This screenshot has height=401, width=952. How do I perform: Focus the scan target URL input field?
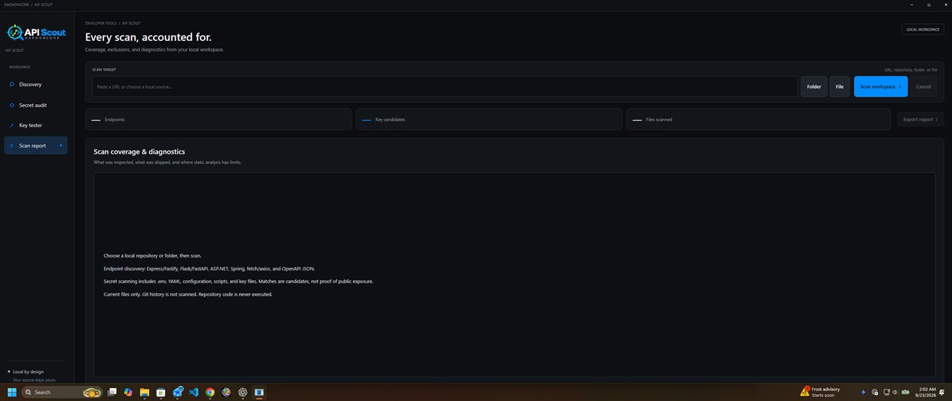[x=445, y=86]
